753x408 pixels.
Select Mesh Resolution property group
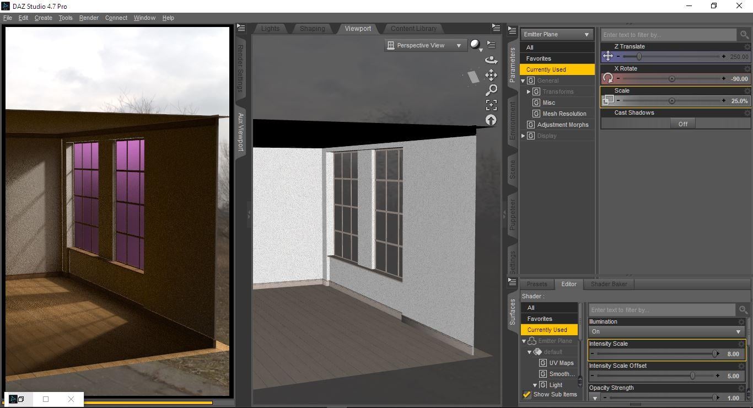click(x=564, y=114)
